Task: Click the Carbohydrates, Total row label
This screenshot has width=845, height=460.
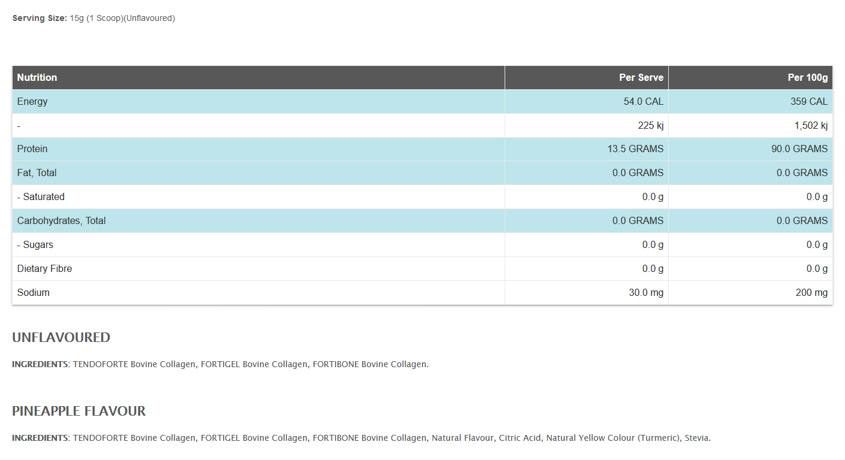Action: 61,220
